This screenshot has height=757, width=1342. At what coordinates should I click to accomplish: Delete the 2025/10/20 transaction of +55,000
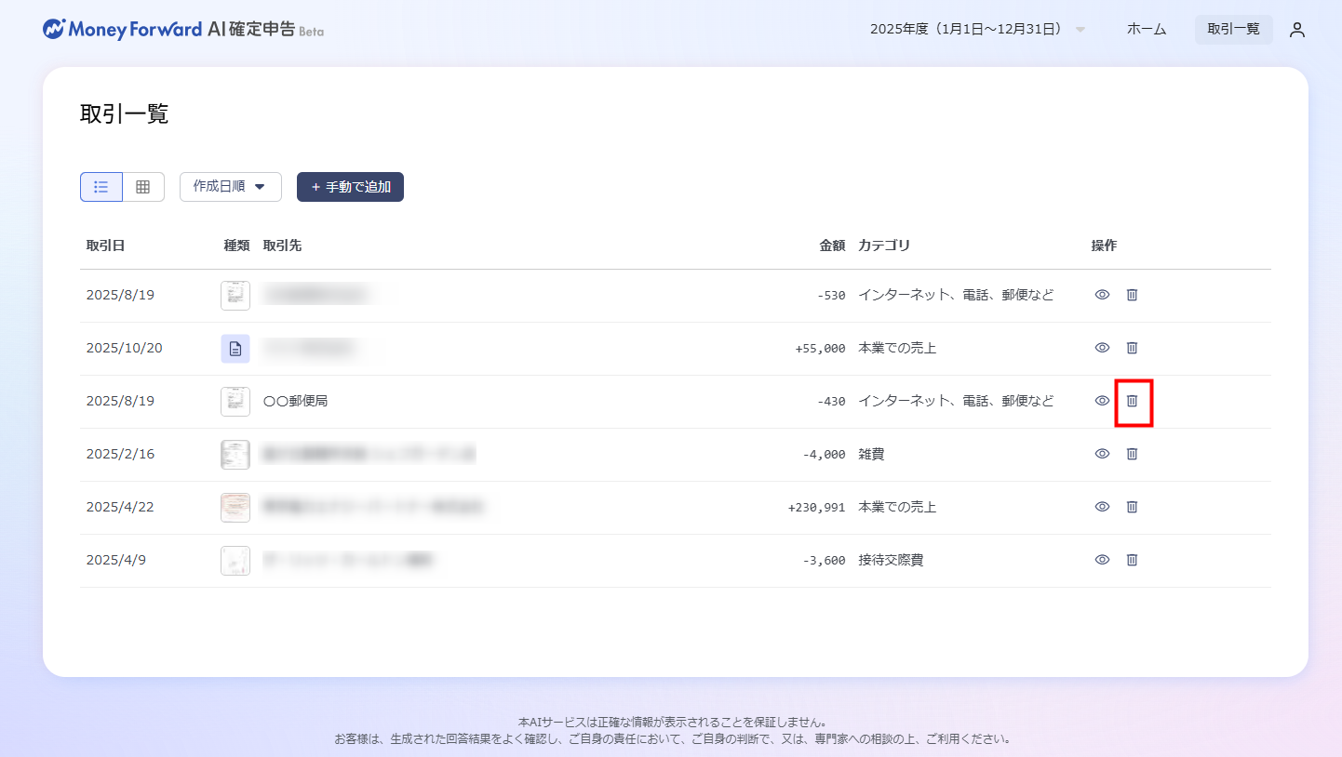1133,348
